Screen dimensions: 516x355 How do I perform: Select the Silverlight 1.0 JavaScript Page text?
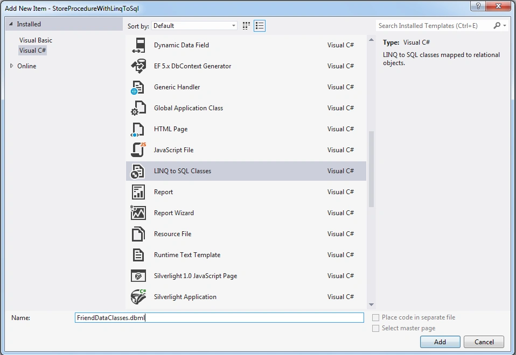point(196,276)
